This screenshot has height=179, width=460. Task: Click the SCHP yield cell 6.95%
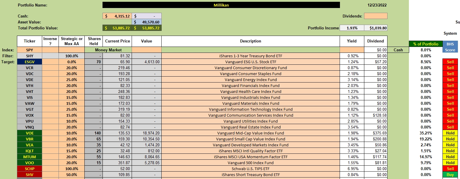point(352,169)
